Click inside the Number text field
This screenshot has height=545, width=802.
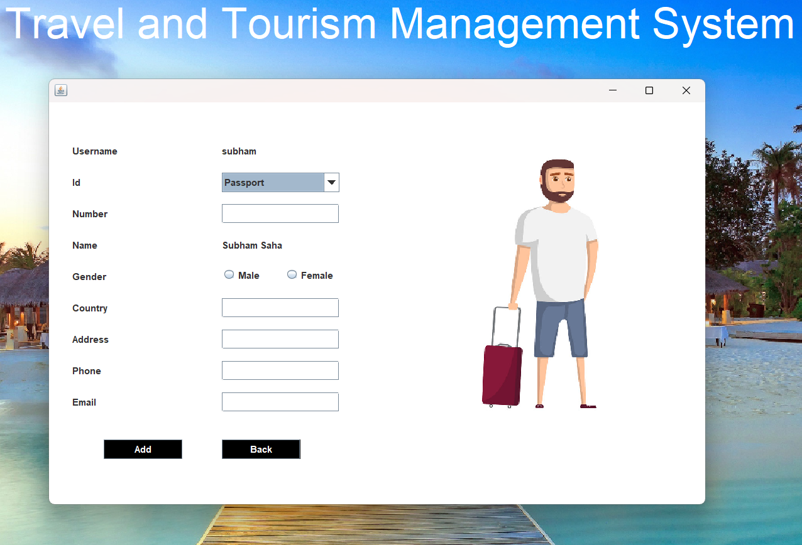click(x=280, y=213)
